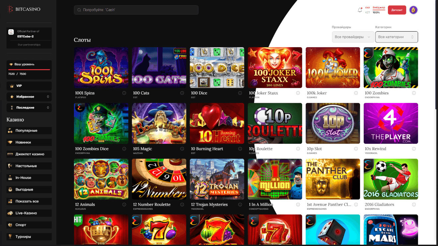Open the notifications bell

point(360,10)
